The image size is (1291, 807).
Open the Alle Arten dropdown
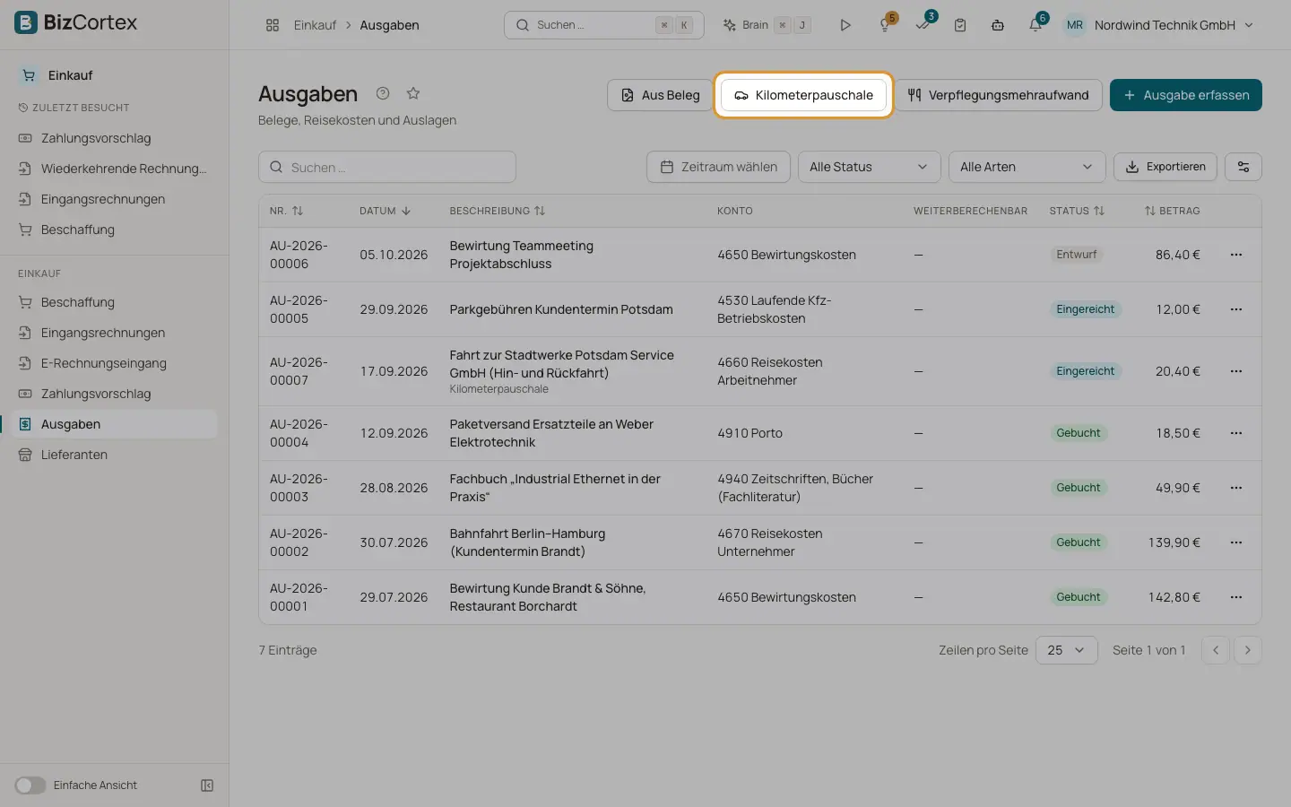pyautogui.click(x=1027, y=167)
